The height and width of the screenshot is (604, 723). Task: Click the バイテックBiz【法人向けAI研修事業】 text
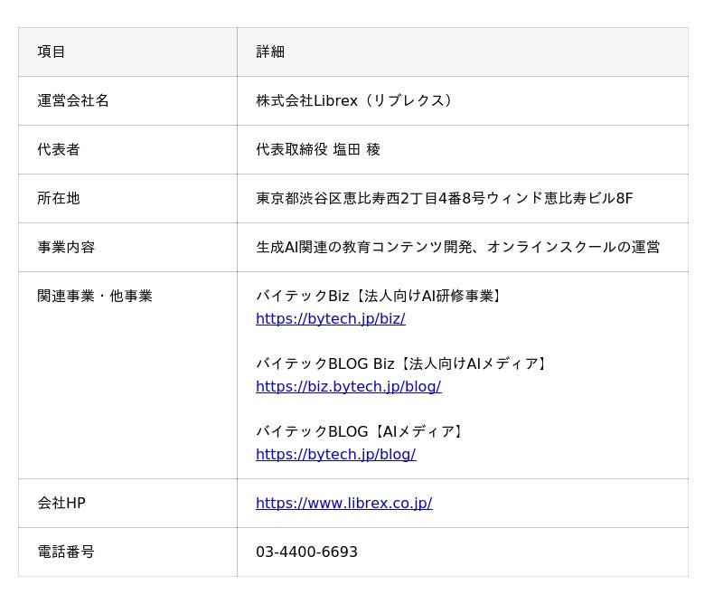tap(380, 296)
